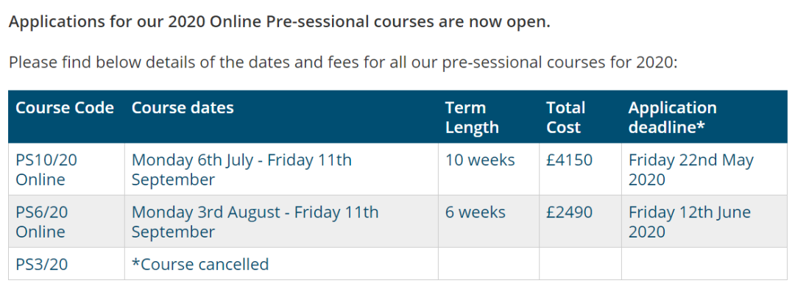
Task: Click the 6 weeks term length cell
Action: tap(489, 221)
